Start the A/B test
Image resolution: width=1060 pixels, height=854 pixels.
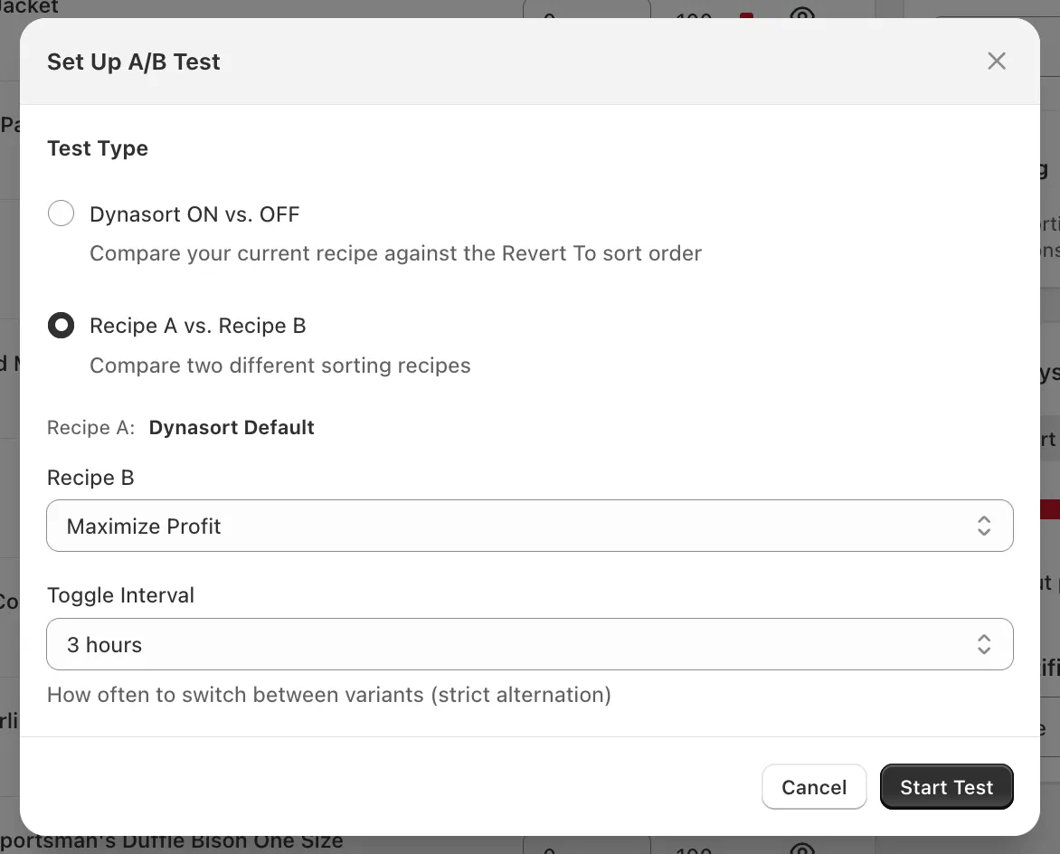coord(946,786)
